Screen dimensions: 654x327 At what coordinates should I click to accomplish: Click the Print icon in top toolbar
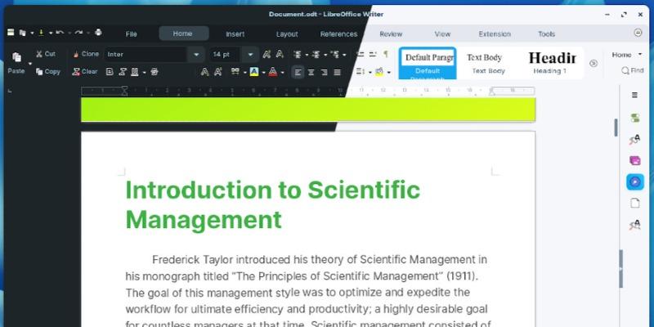tap(98, 33)
